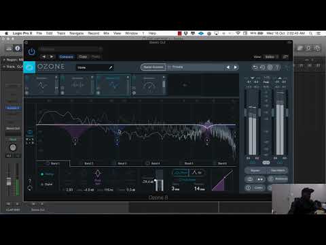
Task: Add a module with the plus slot
Action: [x=185, y=85]
